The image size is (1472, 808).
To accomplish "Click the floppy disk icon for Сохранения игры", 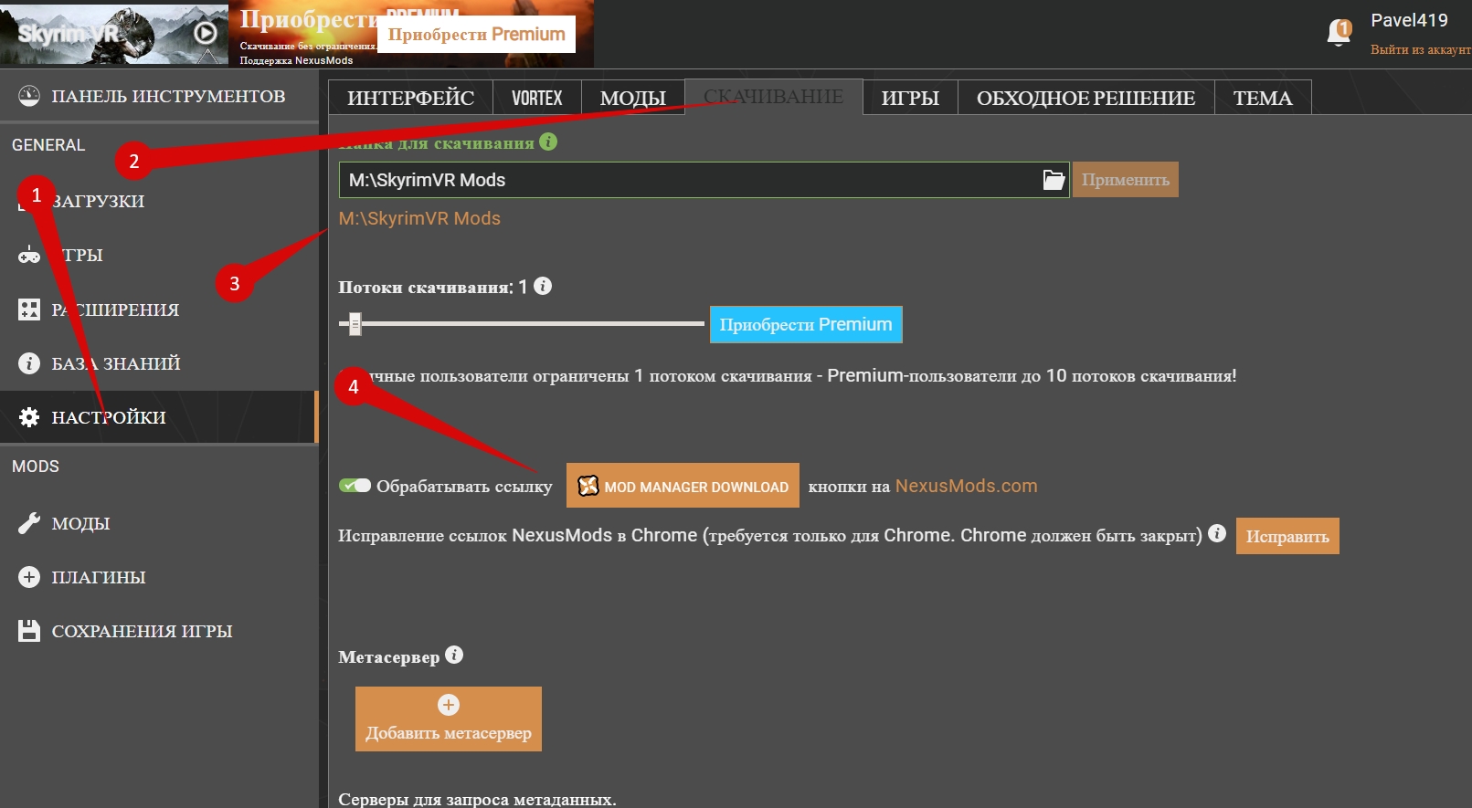I will [29, 631].
